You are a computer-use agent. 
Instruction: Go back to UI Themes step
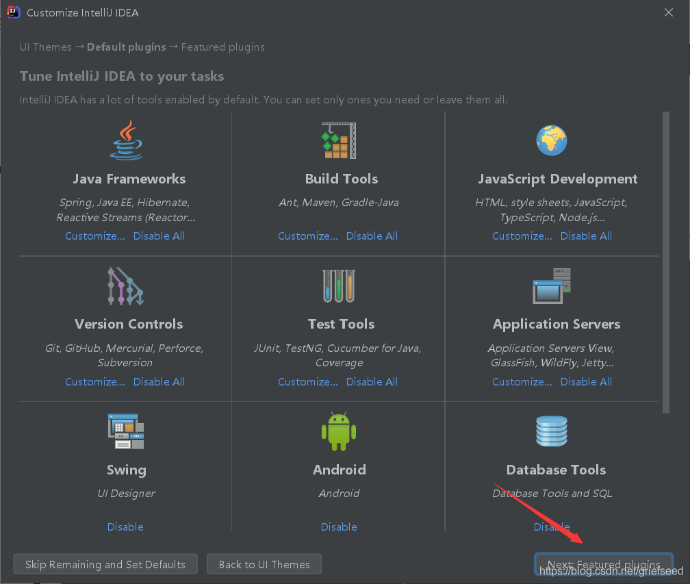pyautogui.click(x=264, y=564)
